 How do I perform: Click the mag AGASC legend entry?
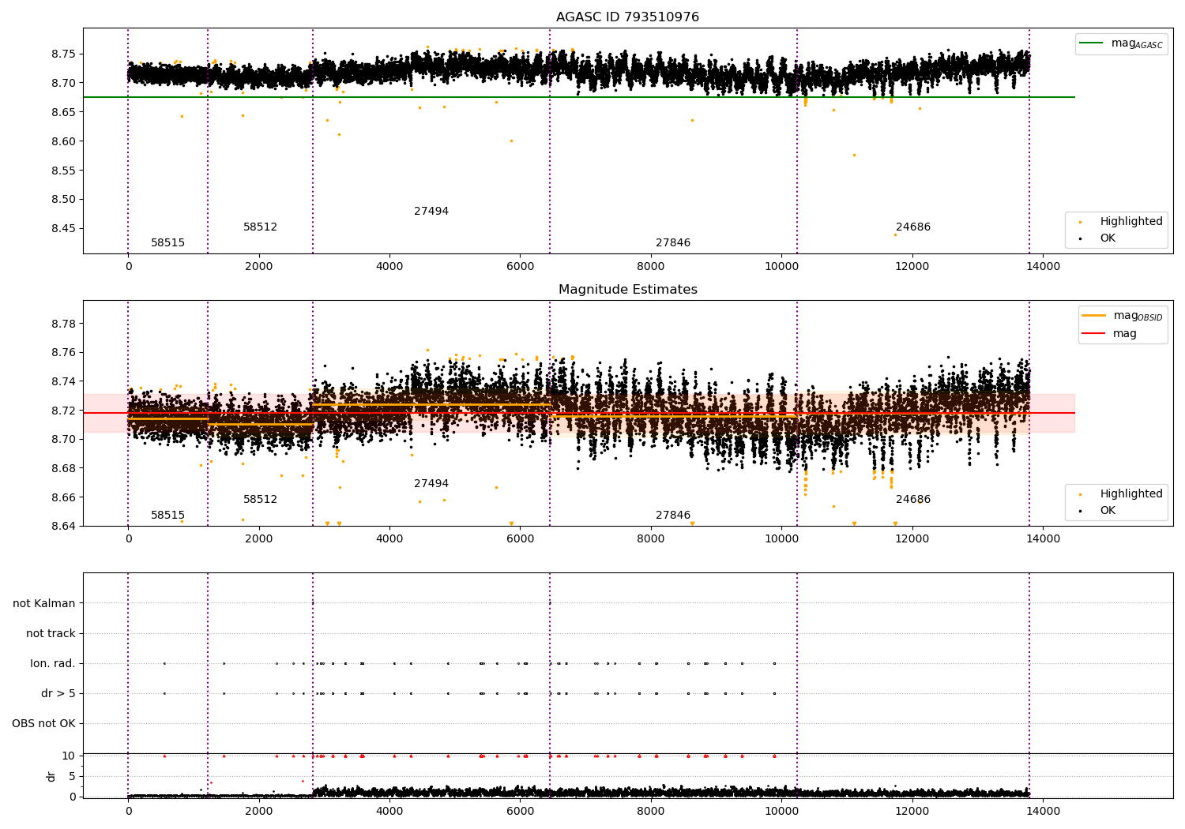point(1121,43)
